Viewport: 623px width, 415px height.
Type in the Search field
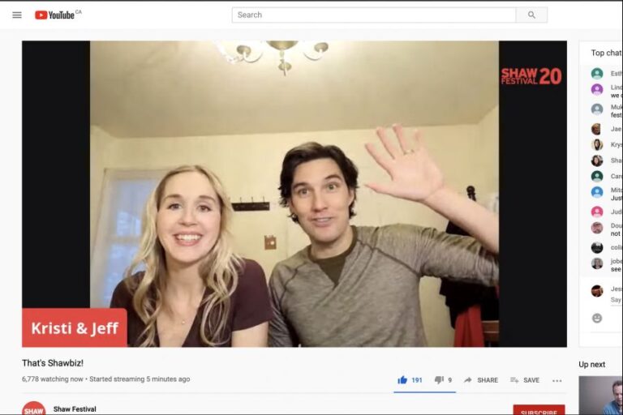tap(373, 15)
